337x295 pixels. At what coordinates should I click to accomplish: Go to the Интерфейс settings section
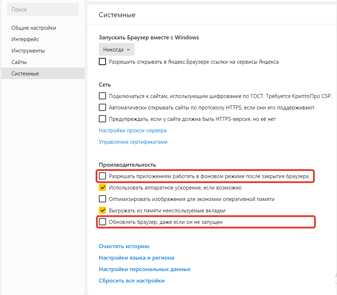click(25, 39)
